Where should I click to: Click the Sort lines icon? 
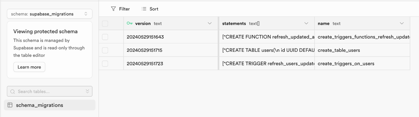(x=144, y=9)
